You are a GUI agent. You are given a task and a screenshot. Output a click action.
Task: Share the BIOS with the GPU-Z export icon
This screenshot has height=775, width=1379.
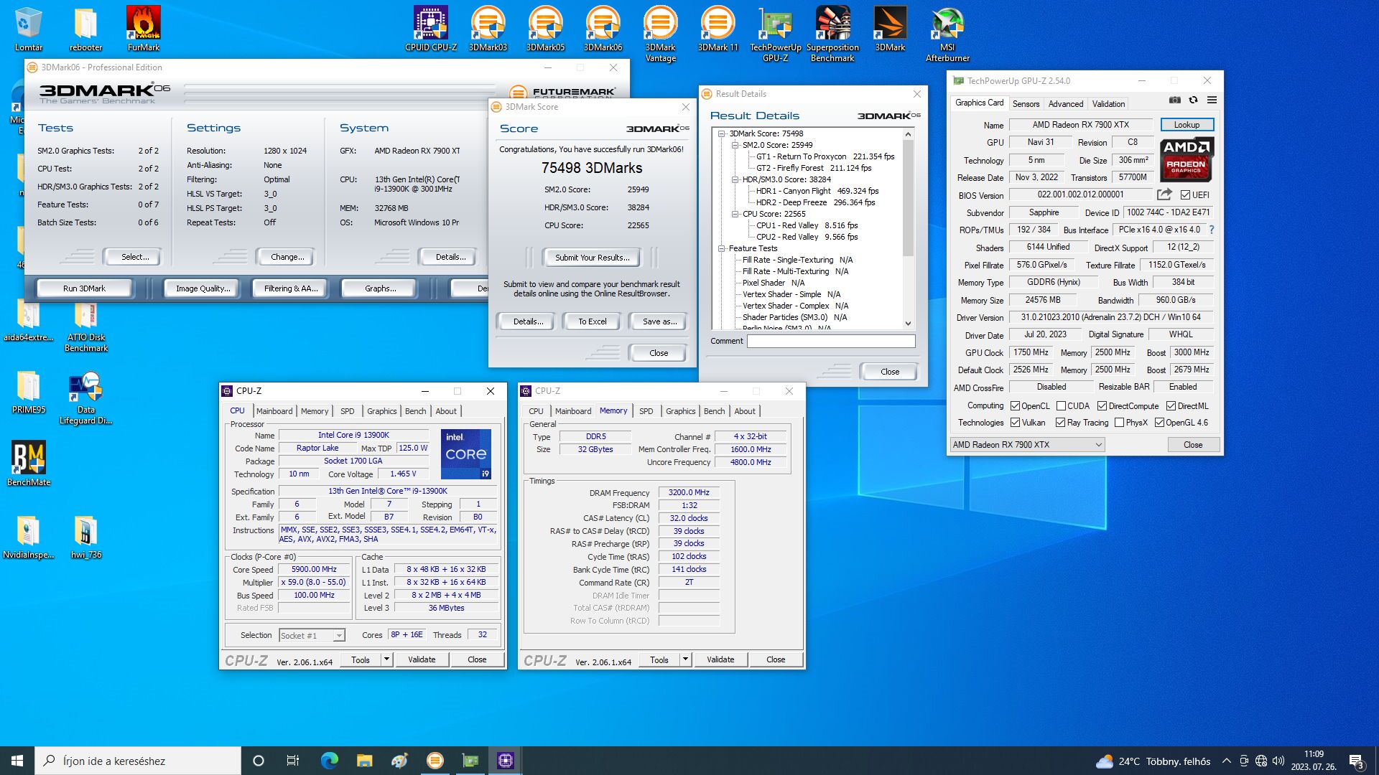(1164, 194)
